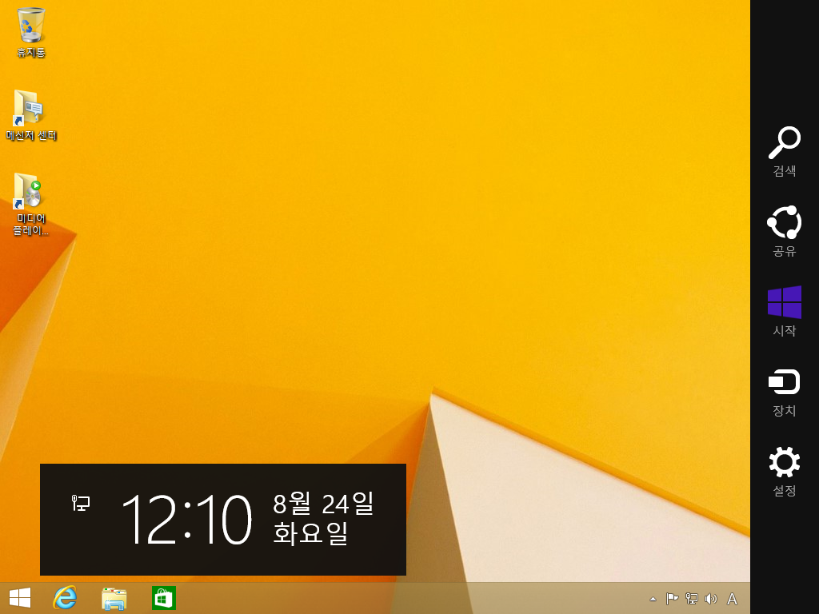Image resolution: width=819 pixels, height=614 pixels.
Task: Select the 휴지통 recycle bin icon
Action: pyautogui.click(x=31, y=32)
